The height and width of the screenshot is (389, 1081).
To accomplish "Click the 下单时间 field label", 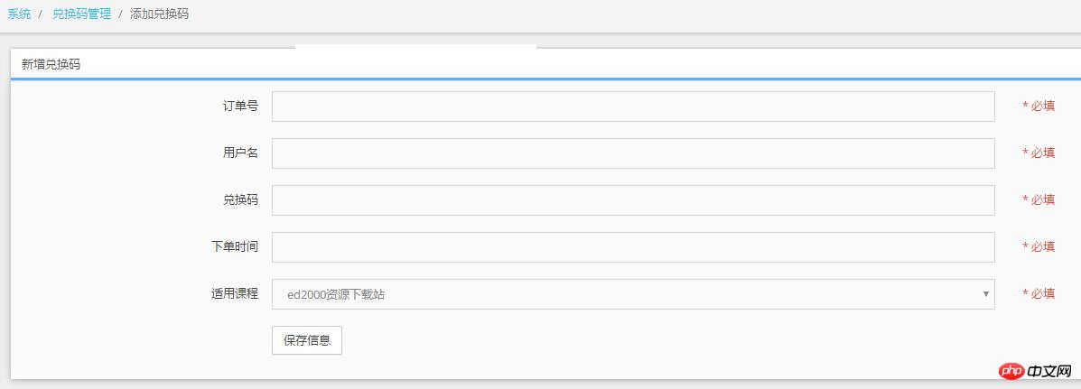I will [234, 247].
